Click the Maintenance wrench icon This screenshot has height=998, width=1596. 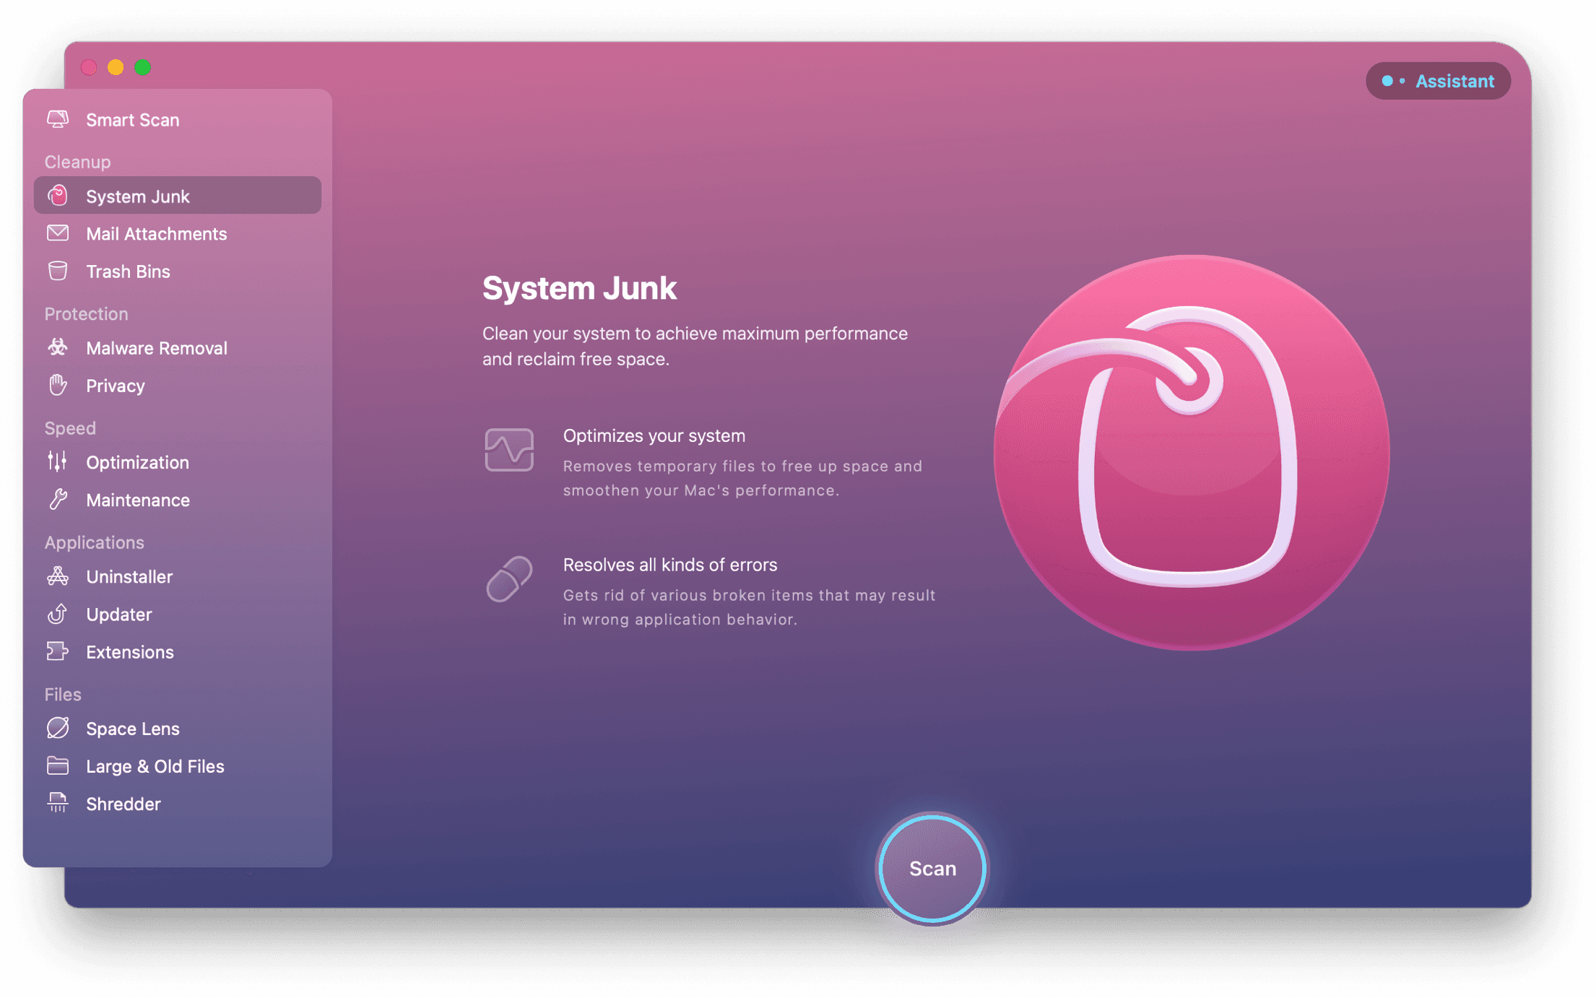coord(58,499)
